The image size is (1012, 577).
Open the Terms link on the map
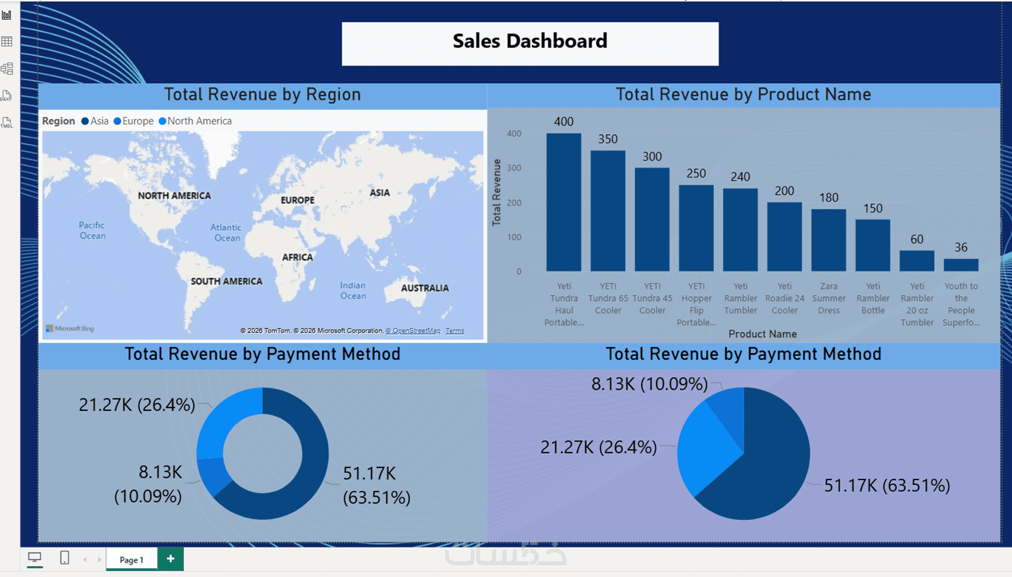pos(455,331)
